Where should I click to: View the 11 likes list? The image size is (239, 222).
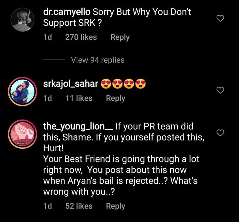pos(79,98)
